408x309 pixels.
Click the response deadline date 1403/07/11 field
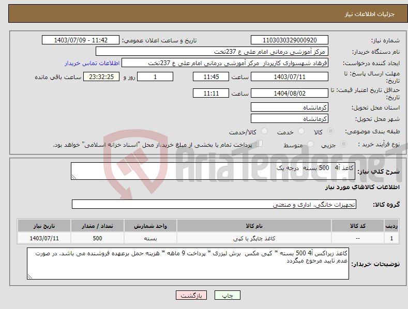click(290, 76)
